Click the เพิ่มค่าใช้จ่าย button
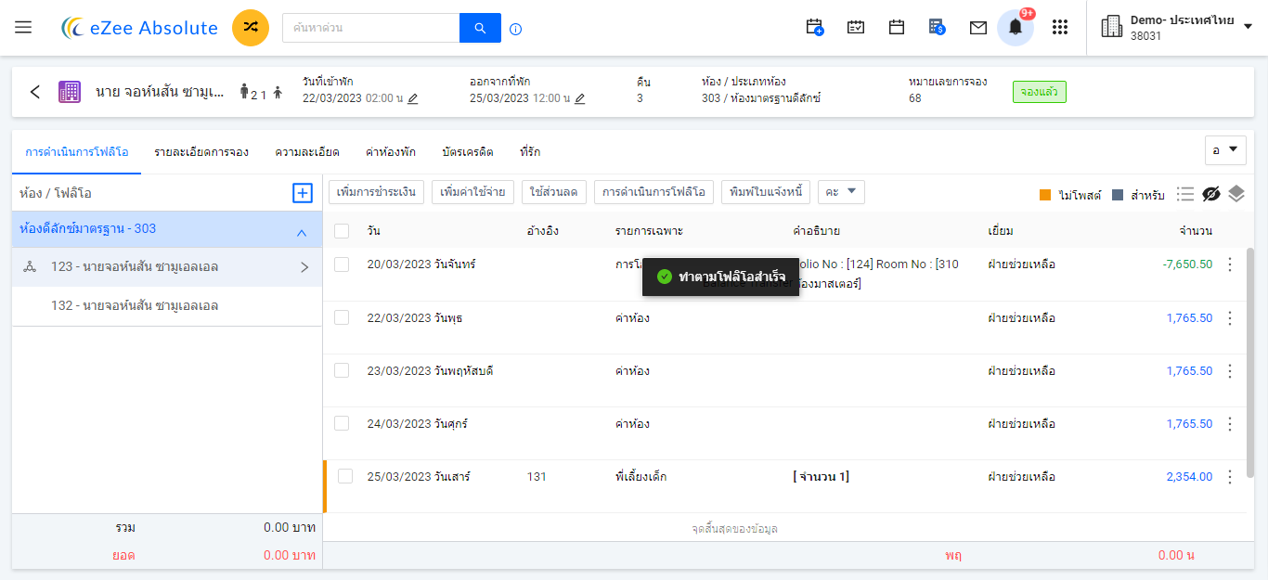This screenshot has height=580, width=1268. click(472, 192)
